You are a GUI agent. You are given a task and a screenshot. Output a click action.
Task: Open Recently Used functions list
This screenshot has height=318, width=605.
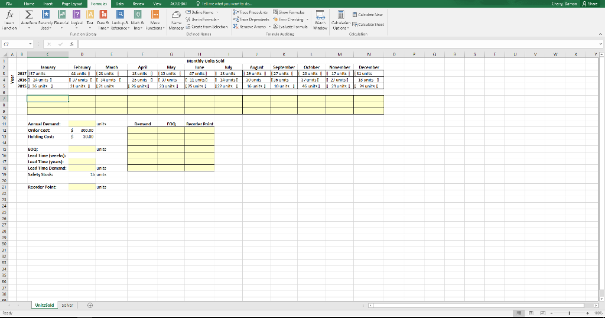(x=45, y=20)
